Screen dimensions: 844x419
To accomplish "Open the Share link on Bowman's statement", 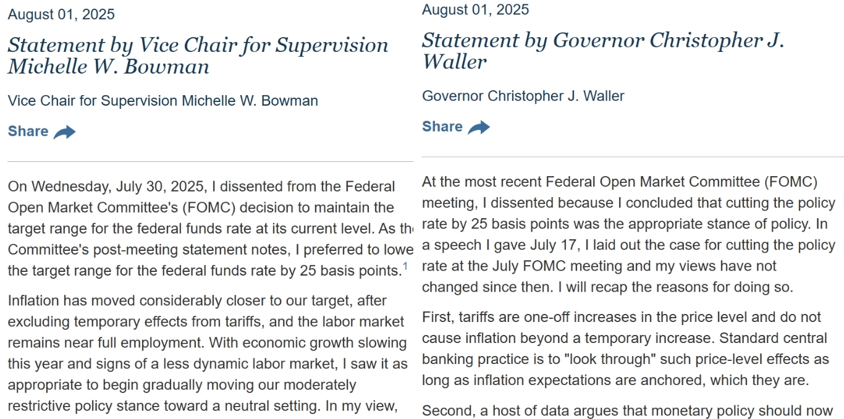I will (28, 131).
